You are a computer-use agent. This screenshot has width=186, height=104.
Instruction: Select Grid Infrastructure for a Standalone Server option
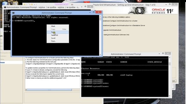tap(124, 25)
